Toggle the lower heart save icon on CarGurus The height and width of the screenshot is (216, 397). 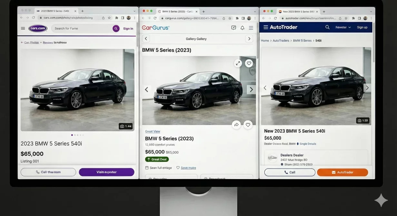tap(248, 125)
